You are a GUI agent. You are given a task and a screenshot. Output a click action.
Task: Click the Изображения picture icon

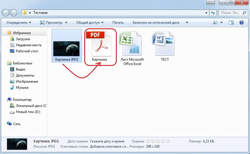pyautogui.click(x=12, y=81)
